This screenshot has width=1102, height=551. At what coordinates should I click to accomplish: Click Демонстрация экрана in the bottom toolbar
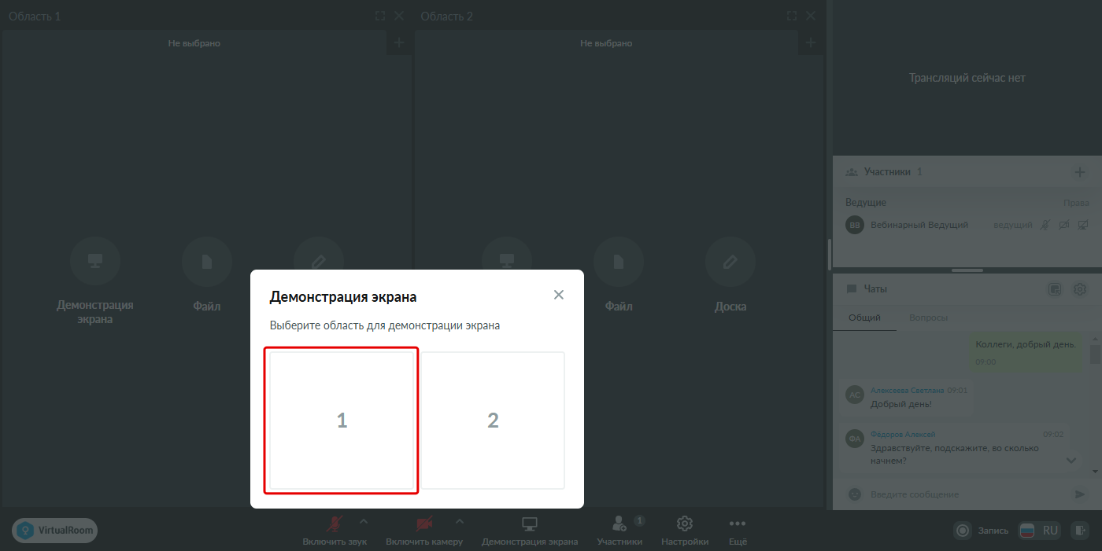pos(530,531)
